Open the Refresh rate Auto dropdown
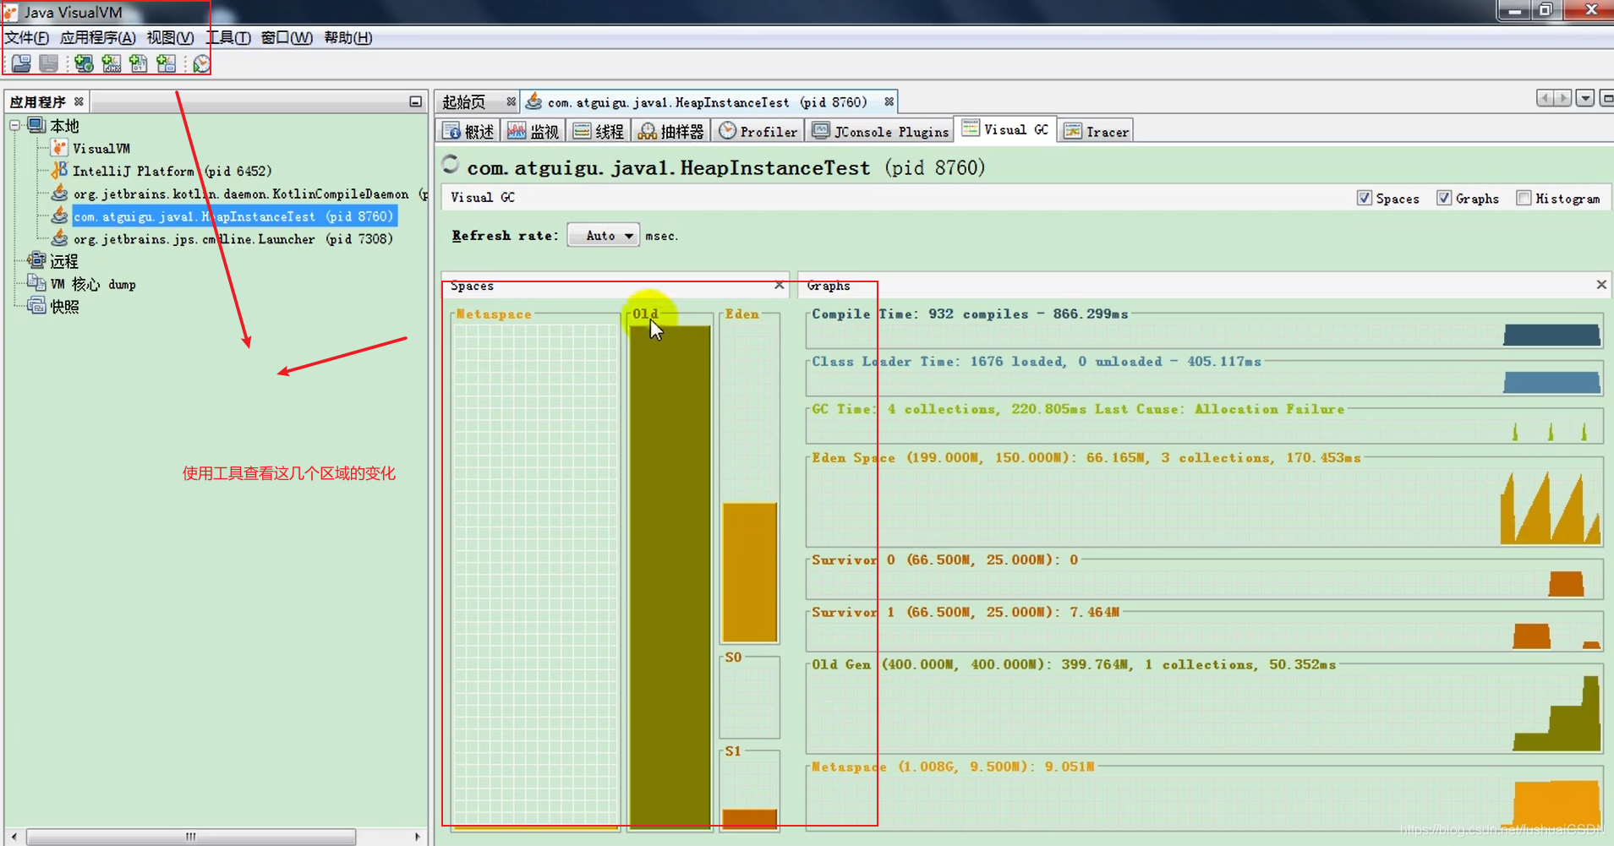Screen dimensions: 1614x846 (x=603, y=236)
